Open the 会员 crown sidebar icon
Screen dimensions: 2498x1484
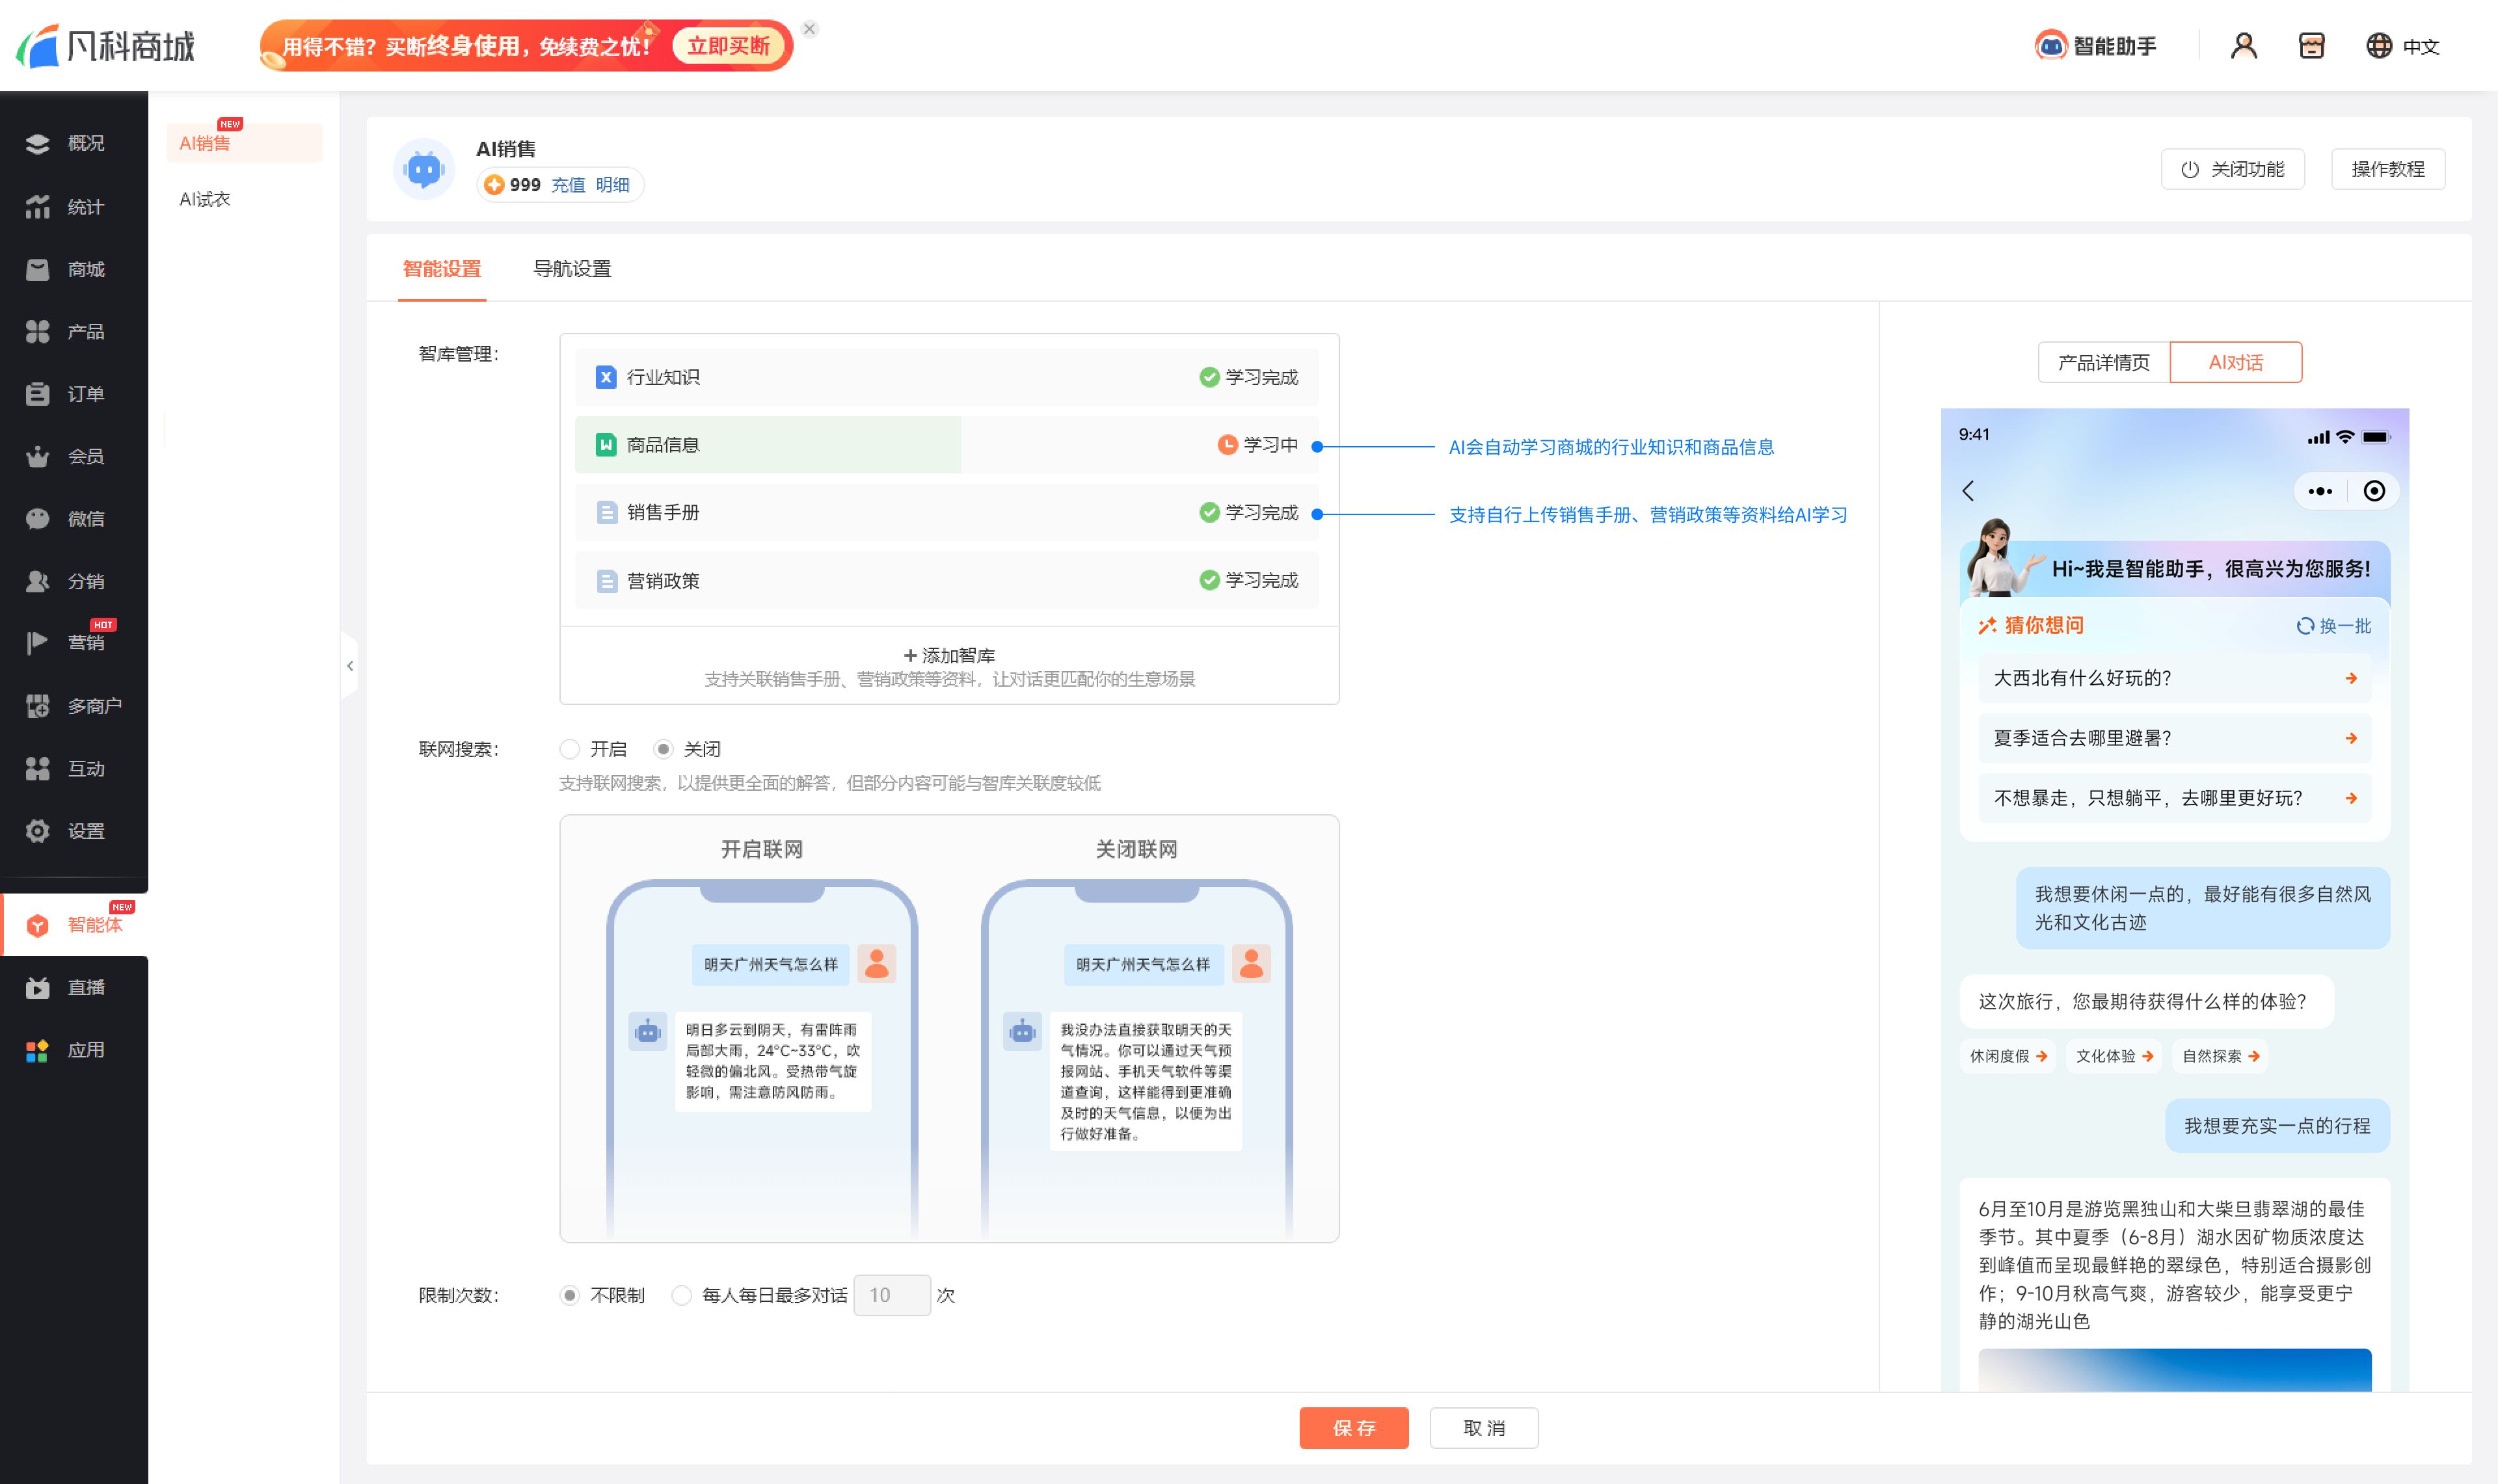(x=38, y=457)
